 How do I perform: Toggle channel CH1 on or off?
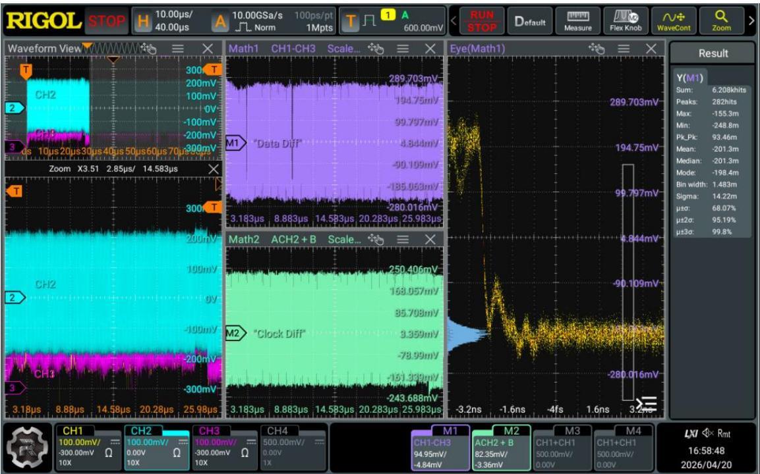[89, 448]
